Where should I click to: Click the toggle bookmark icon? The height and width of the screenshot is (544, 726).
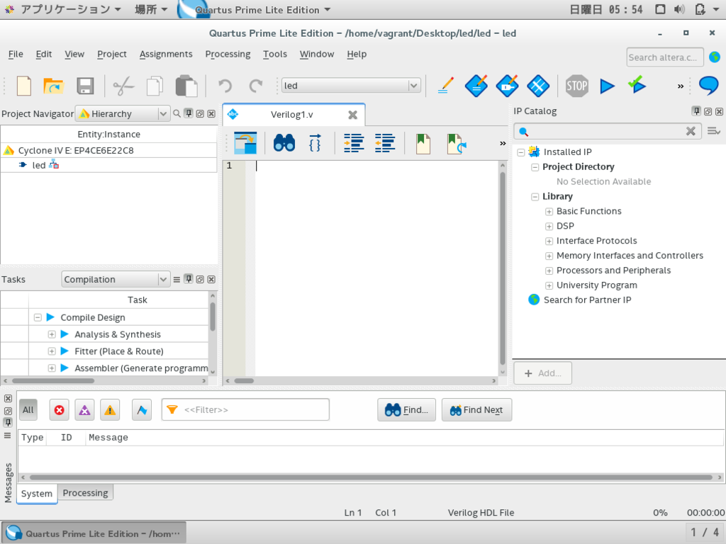click(x=423, y=143)
